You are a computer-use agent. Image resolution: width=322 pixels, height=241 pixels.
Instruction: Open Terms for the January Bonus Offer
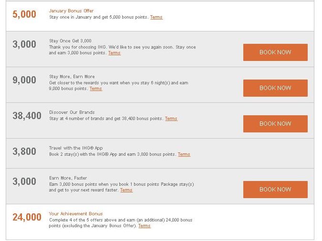tap(156, 17)
